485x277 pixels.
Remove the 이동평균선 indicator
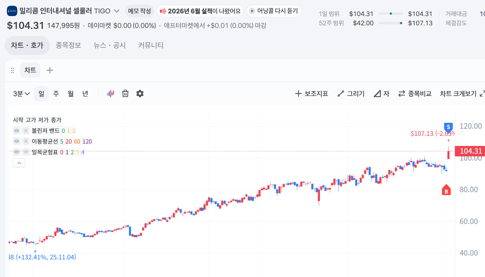pyautogui.click(x=26, y=141)
